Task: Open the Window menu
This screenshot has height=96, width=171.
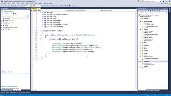Action: tap(46, 3)
